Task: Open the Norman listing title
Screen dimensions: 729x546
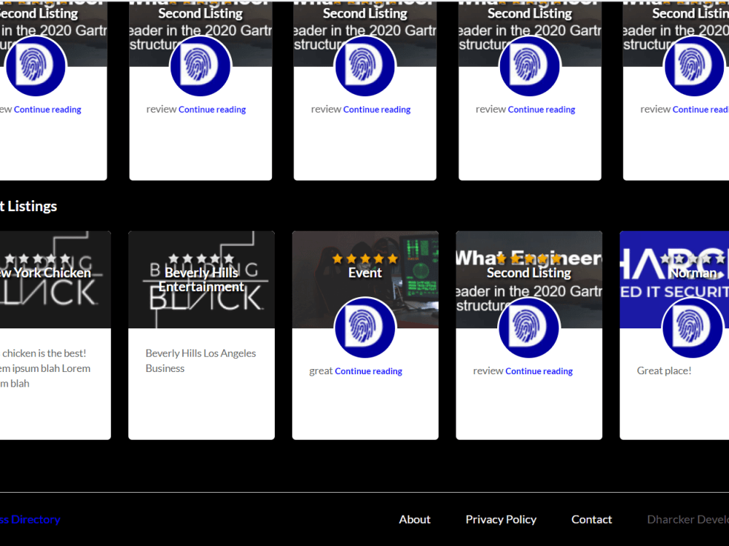Action: pyautogui.click(x=694, y=272)
